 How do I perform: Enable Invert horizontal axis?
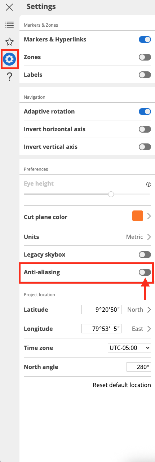pos(145,129)
